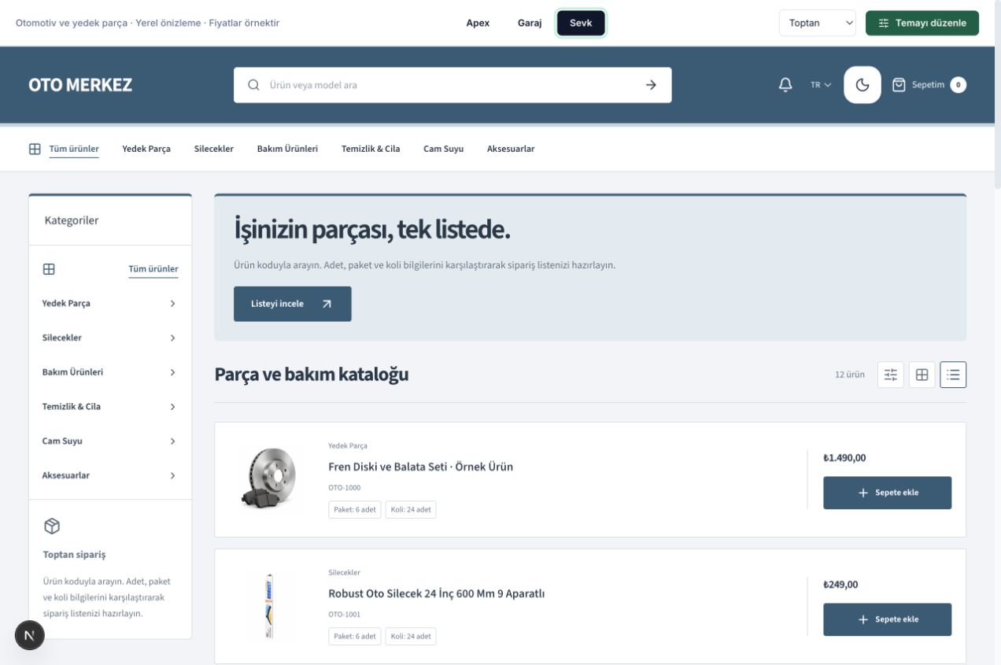Viewport: 1001px width, 665px height.
Task: Open the wiper blade product thumbnail
Action: click(x=268, y=606)
